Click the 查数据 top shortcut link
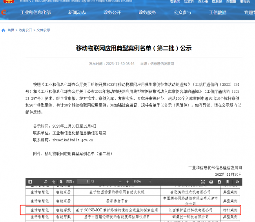The image size is (255, 222). pos(231,2)
